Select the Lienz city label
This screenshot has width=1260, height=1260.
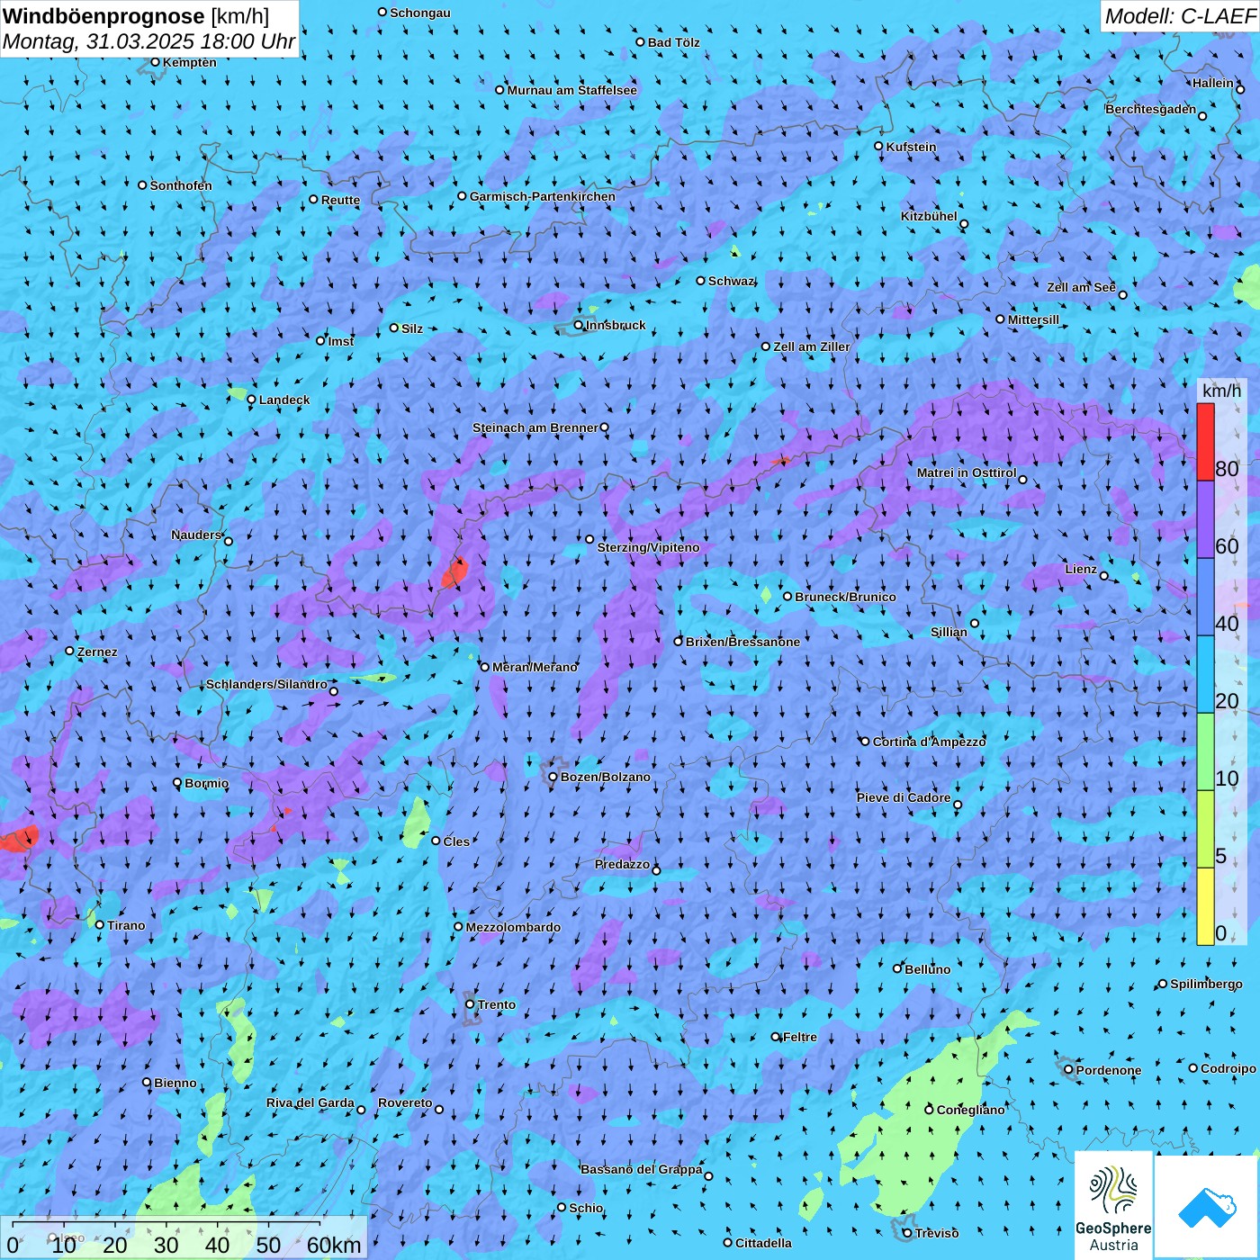pyautogui.click(x=1081, y=569)
